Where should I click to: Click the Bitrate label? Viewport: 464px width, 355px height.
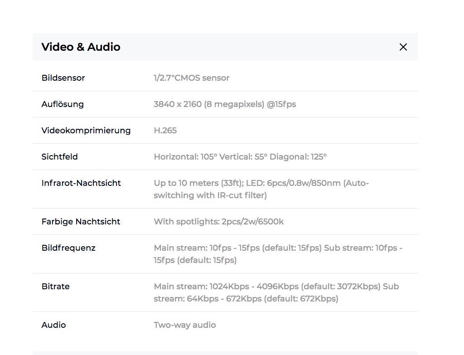click(x=55, y=287)
